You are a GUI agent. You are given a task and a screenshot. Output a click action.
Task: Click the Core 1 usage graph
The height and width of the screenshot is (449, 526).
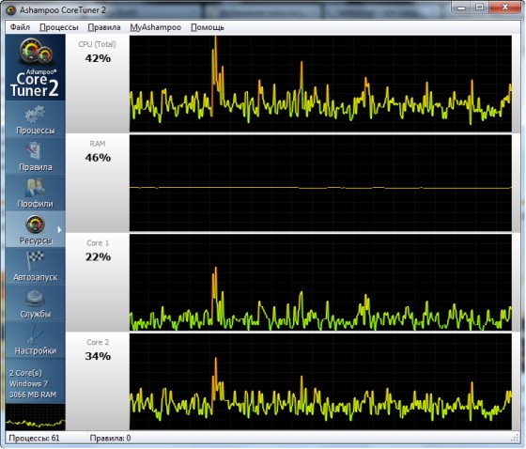320,282
